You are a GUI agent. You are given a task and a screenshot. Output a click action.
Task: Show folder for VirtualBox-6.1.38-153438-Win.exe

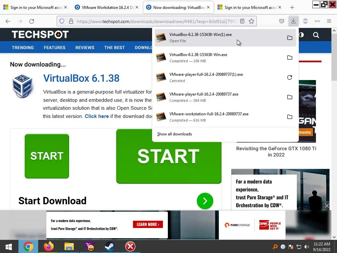point(290,57)
